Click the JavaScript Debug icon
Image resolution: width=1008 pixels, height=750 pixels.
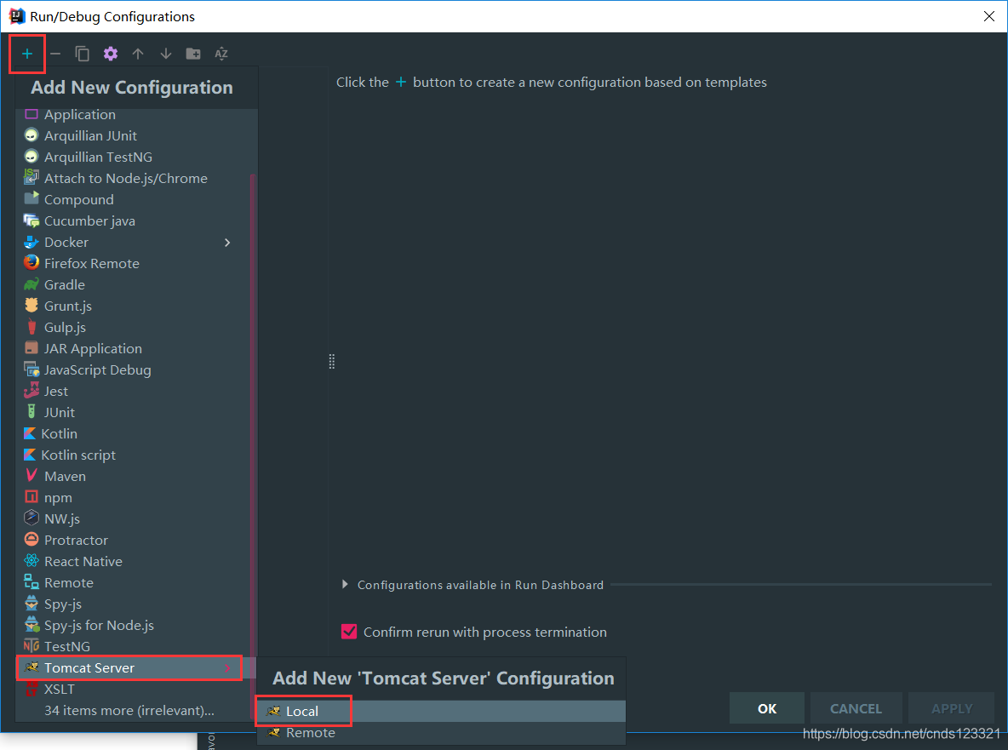pyautogui.click(x=31, y=369)
